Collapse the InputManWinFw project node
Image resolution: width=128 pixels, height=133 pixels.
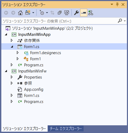tap(6, 71)
